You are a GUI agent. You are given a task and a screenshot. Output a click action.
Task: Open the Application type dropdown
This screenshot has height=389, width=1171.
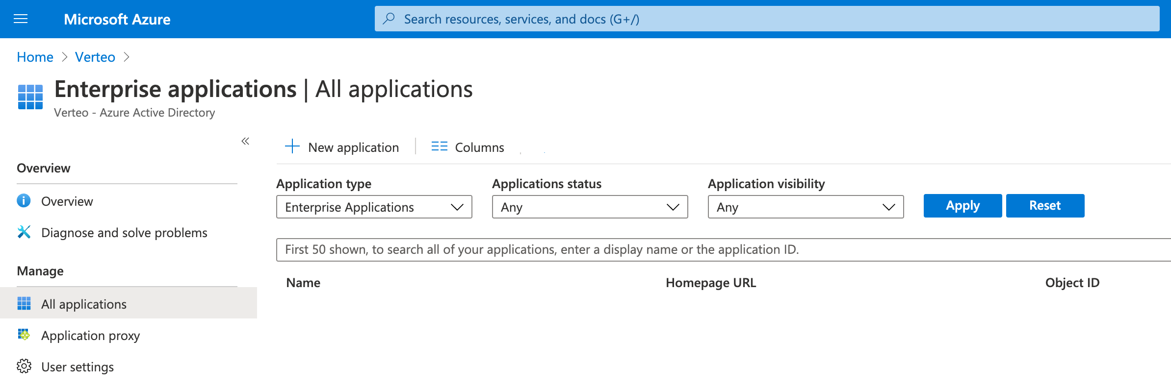coord(374,207)
